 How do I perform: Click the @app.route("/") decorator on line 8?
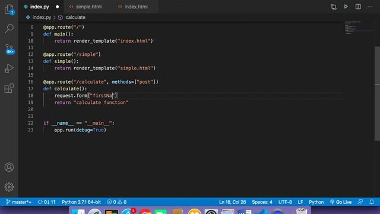[64, 27]
